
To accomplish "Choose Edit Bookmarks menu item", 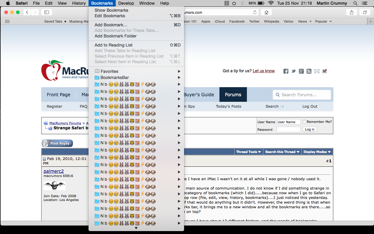I will 136,16.
